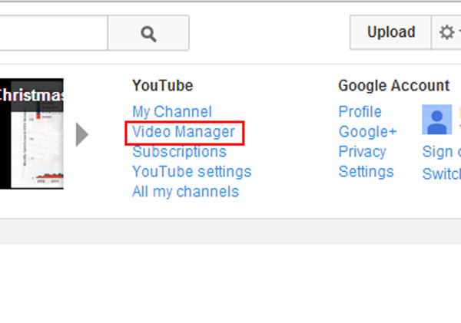Open the Google+ link
Viewport: 461px width, 323px height.
pyautogui.click(x=368, y=132)
